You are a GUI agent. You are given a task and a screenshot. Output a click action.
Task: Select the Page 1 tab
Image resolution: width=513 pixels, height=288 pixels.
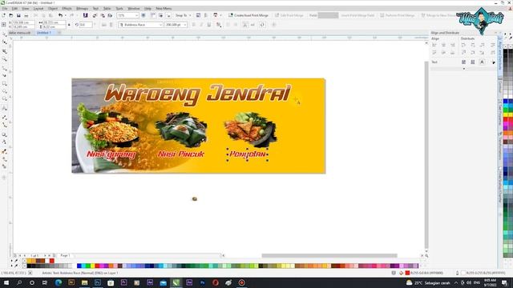tap(65, 255)
